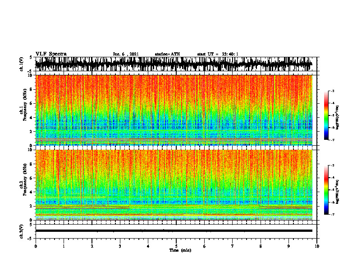Image resolution: width=357 pixels, height=276 pixels.
Task: Click the log(PSD) label beside ch.1 colorbar
Action: (x=338, y=117)
